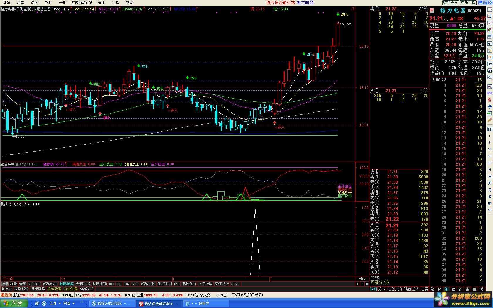This screenshot has width=493, height=308.
Task: Click the 模板 tab
Action: point(13,284)
